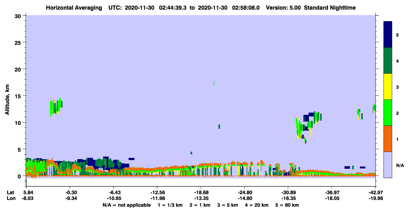The width and height of the screenshot is (417, 214).
Task: Click the dark blue level 5 colorbar segment
Action: tap(388, 35)
